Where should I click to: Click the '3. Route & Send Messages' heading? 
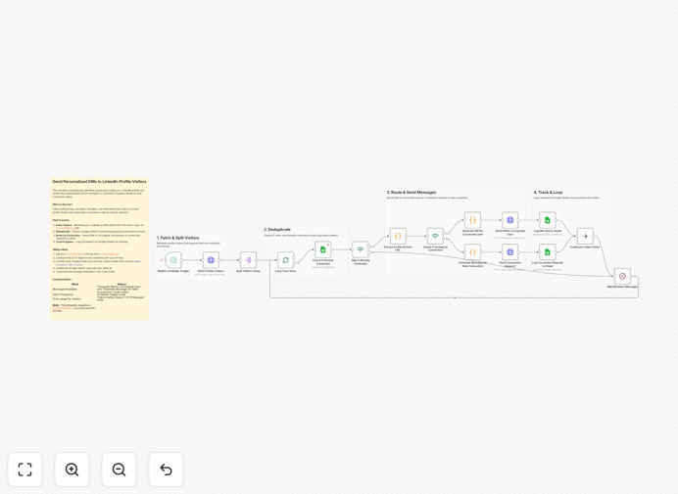(412, 192)
